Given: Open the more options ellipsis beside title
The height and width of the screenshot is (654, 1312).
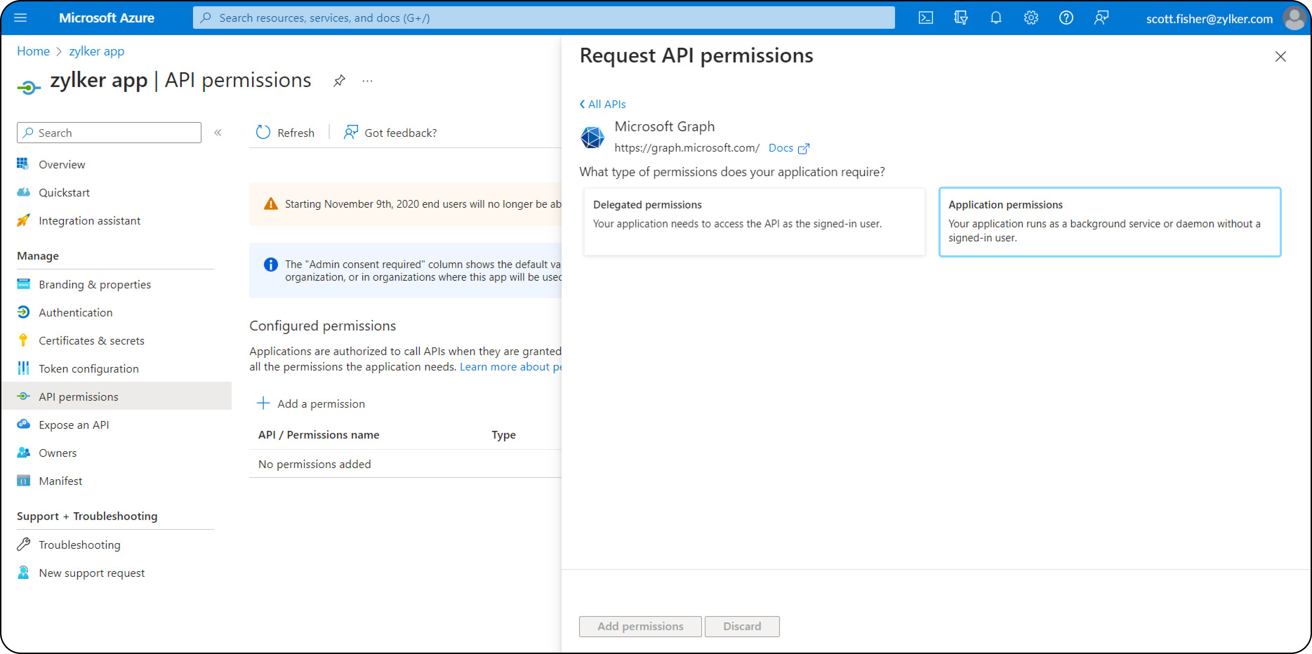Looking at the screenshot, I should coord(367,80).
